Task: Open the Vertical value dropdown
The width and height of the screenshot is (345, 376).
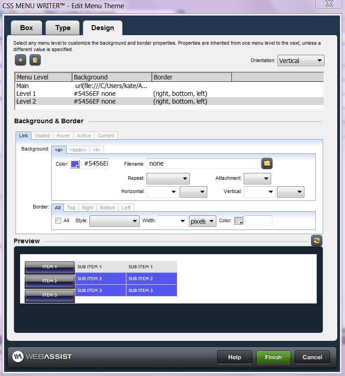Action: (x=259, y=192)
